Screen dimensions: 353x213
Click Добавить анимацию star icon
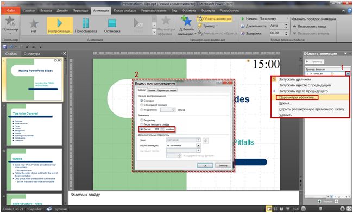tap(186, 21)
